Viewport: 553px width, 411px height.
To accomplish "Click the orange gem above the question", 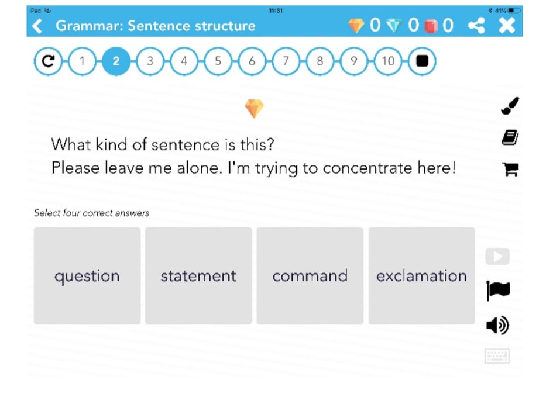I will tap(254, 108).
